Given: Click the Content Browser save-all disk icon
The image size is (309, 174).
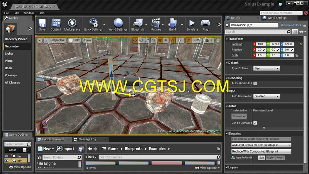Looking at the screenshot, I should pos(81,149).
